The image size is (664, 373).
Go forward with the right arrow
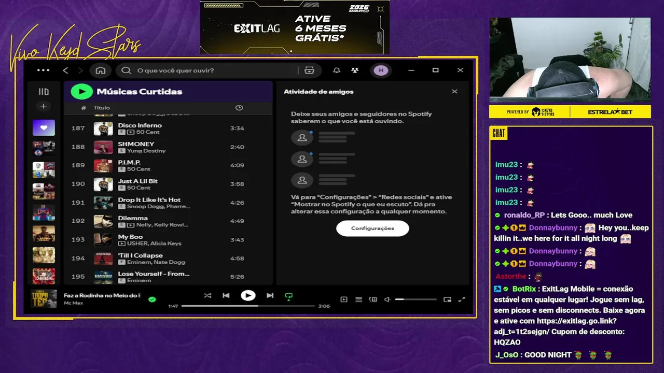pos(80,70)
